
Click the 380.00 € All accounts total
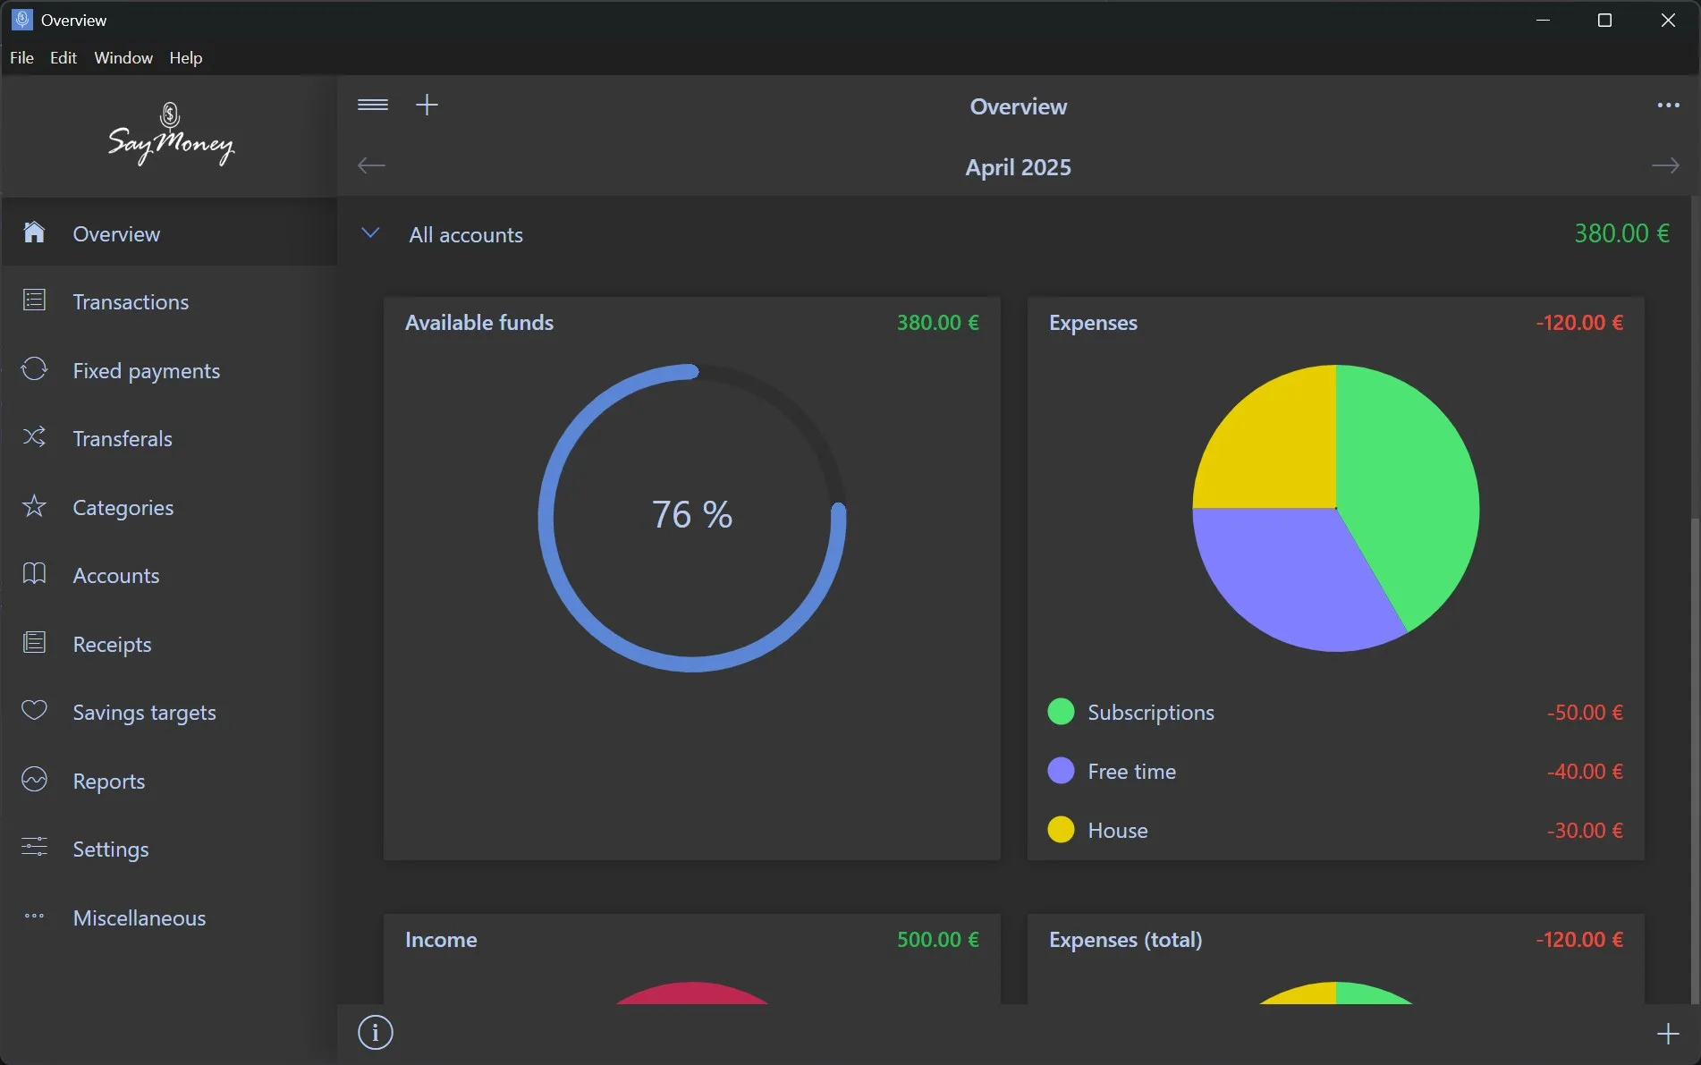pyautogui.click(x=1621, y=233)
